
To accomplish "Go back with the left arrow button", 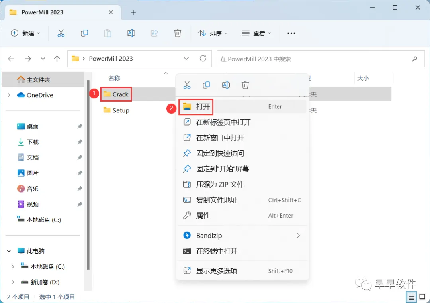I will (11, 59).
